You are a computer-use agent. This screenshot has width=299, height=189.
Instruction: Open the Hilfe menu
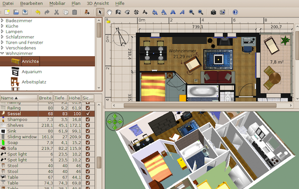(120, 3)
